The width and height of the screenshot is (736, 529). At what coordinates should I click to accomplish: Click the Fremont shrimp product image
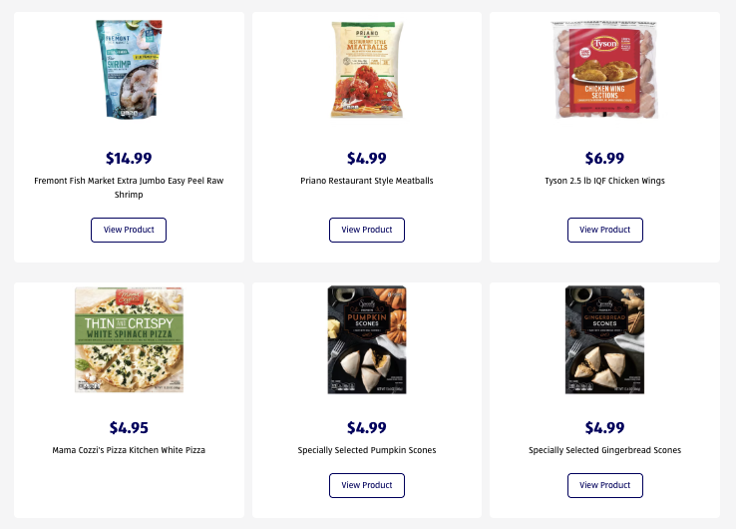(129, 70)
